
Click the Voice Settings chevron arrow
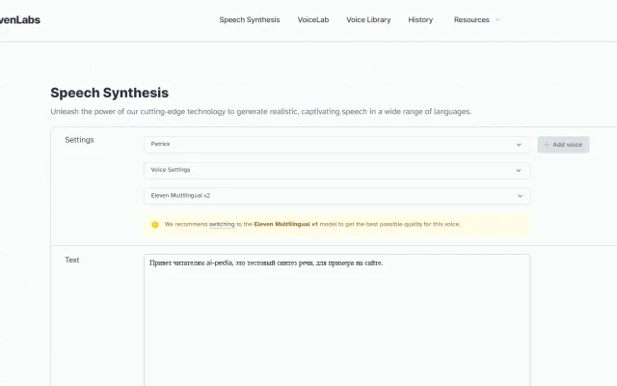point(519,171)
